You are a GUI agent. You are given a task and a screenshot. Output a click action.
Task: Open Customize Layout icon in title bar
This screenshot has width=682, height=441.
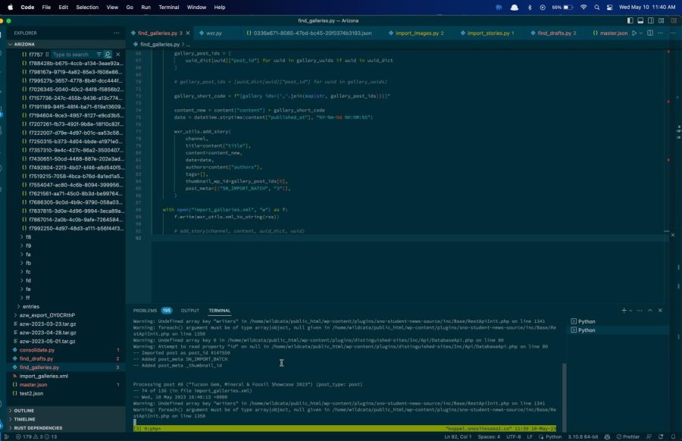661,20
